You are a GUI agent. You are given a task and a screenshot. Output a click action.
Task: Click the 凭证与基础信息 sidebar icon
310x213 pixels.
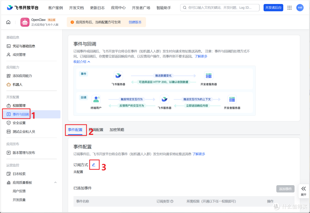pyautogui.click(x=9, y=46)
